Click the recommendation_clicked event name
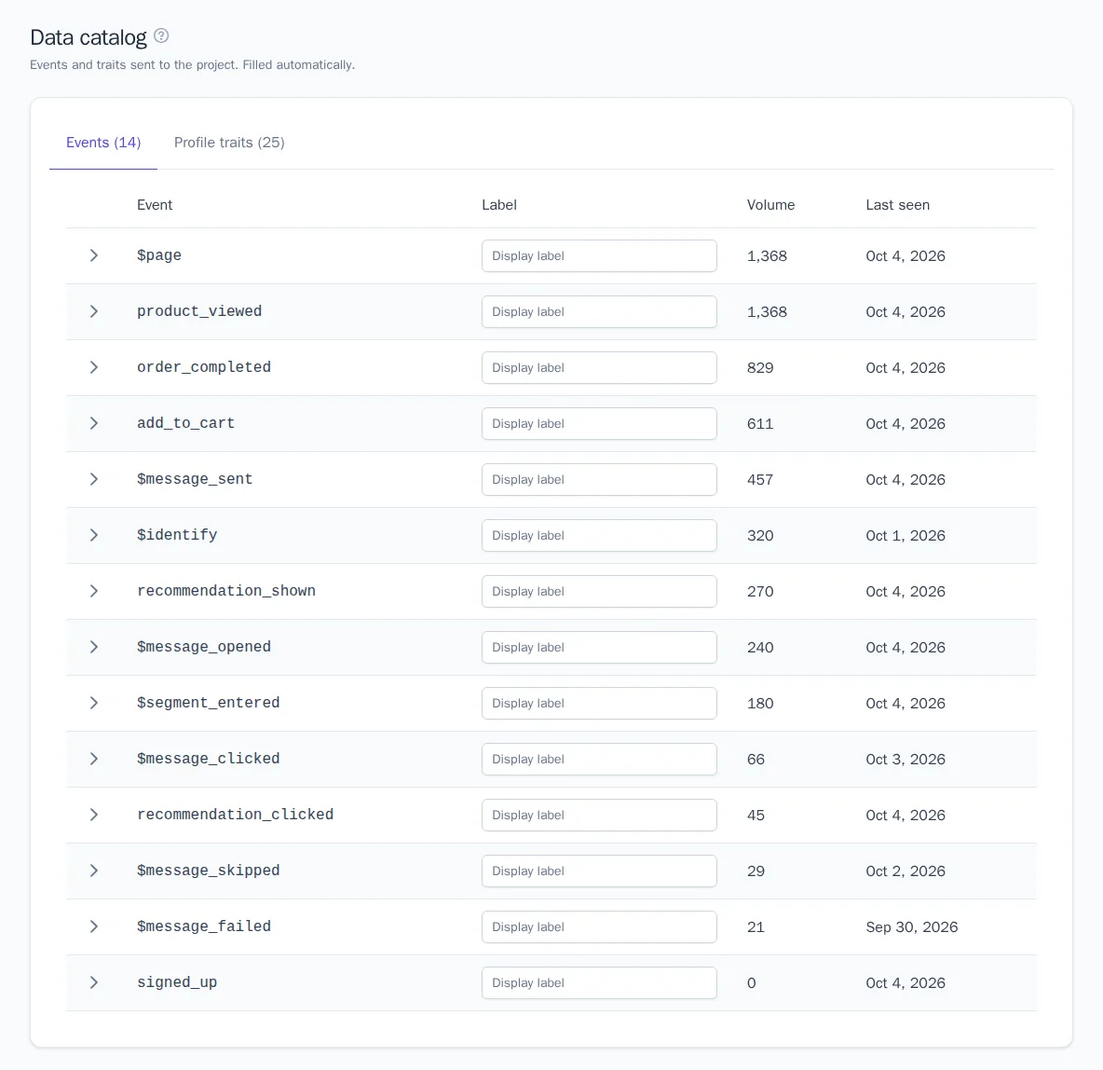1103x1070 pixels. tap(235, 815)
